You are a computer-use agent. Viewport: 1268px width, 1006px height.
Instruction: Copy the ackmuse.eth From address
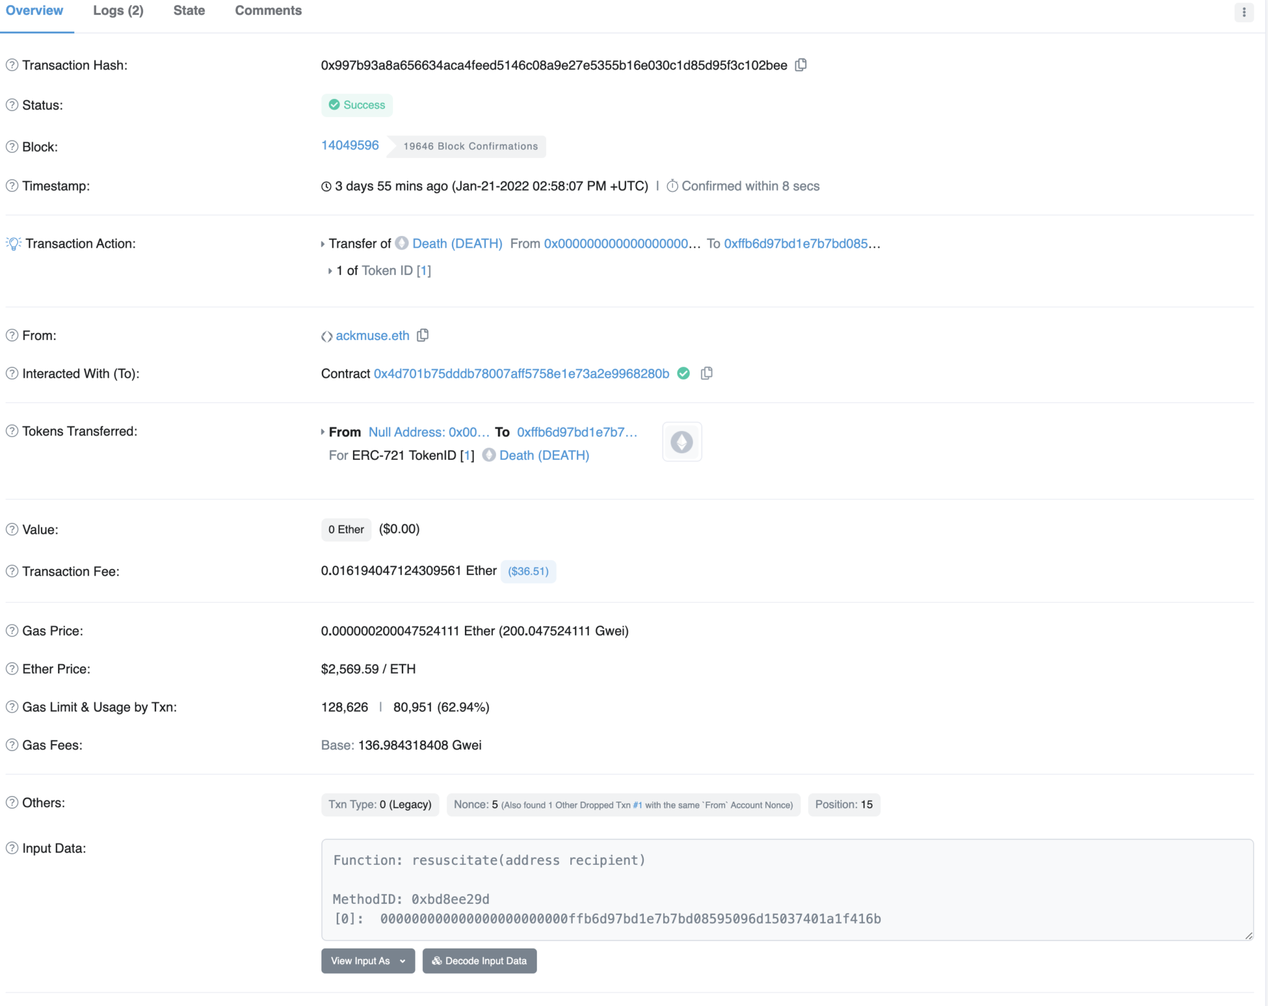423,336
